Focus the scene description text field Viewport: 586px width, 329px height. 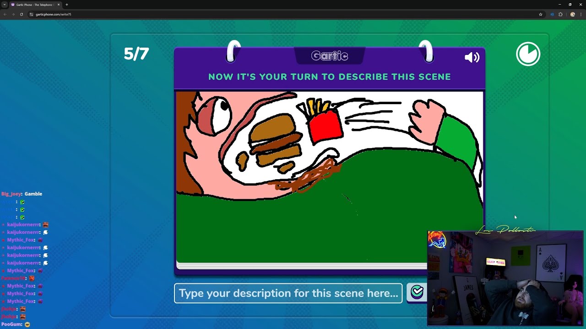point(288,293)
